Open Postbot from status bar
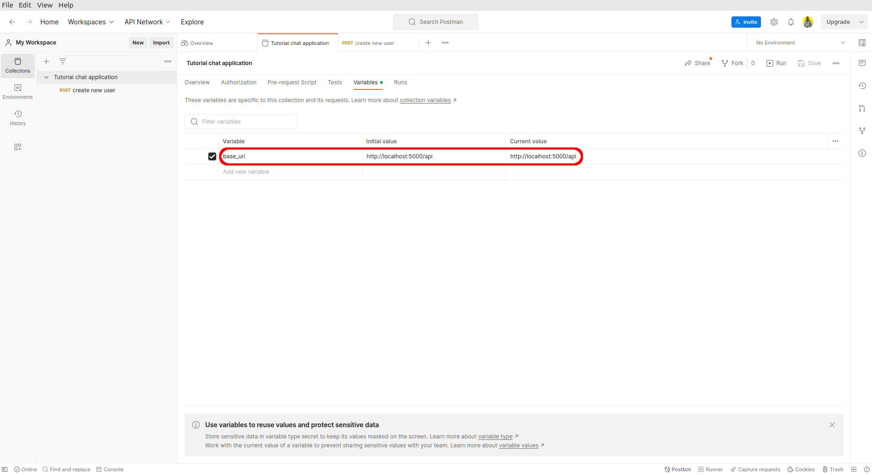The height and width of the screenshot is (475, 872). [x=678, y=469]
